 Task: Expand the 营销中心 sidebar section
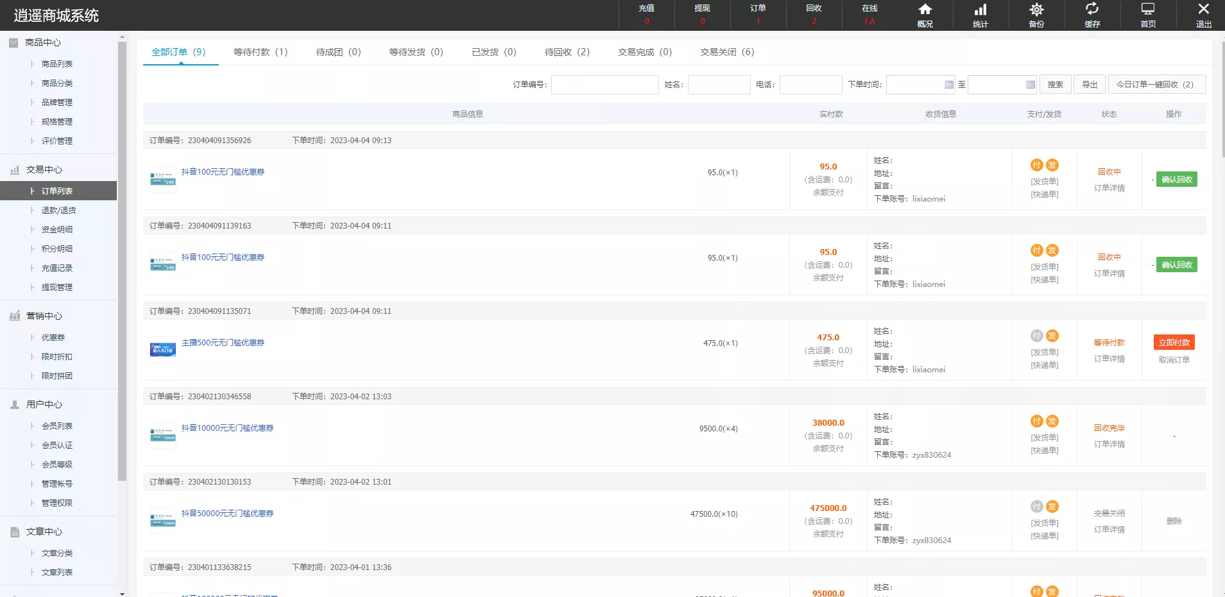(44, 316)
